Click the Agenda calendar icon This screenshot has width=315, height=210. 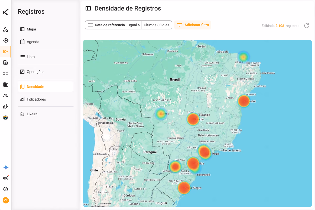pyautogui.click(x=22, y=42)
